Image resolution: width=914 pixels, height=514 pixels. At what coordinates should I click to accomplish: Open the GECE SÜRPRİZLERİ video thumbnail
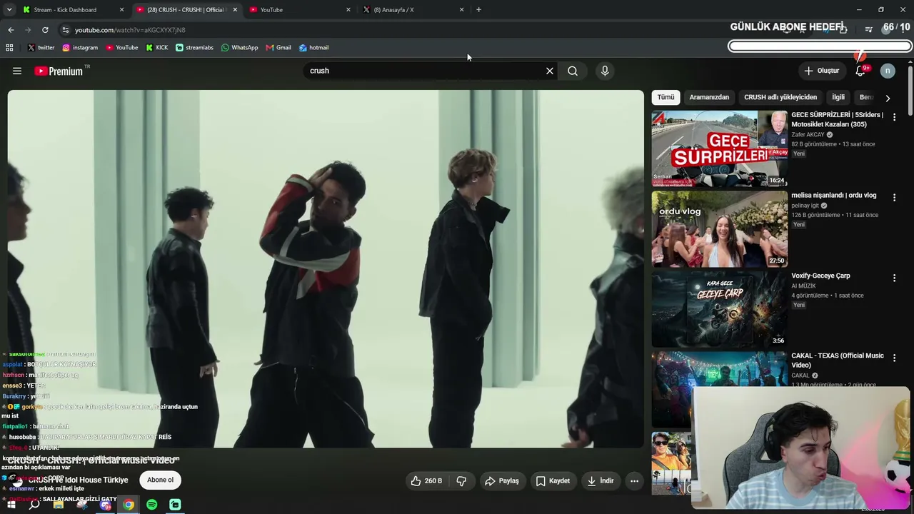(x=719, y=148)
